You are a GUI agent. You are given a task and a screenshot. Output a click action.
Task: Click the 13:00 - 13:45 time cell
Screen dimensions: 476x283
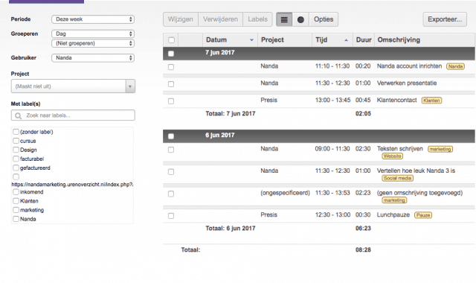(x=332, y=100)
